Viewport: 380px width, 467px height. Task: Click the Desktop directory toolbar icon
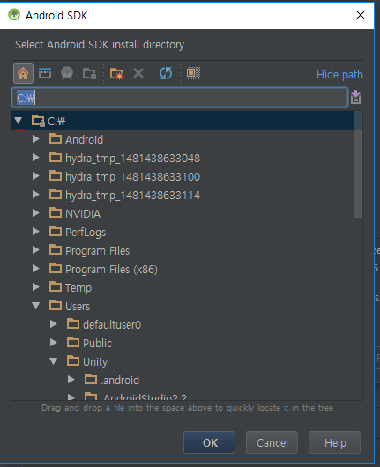[x=45, y=73]
